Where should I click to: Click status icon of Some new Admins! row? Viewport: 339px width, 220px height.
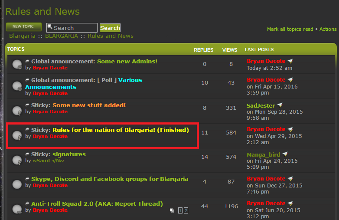tap(17, 65)
